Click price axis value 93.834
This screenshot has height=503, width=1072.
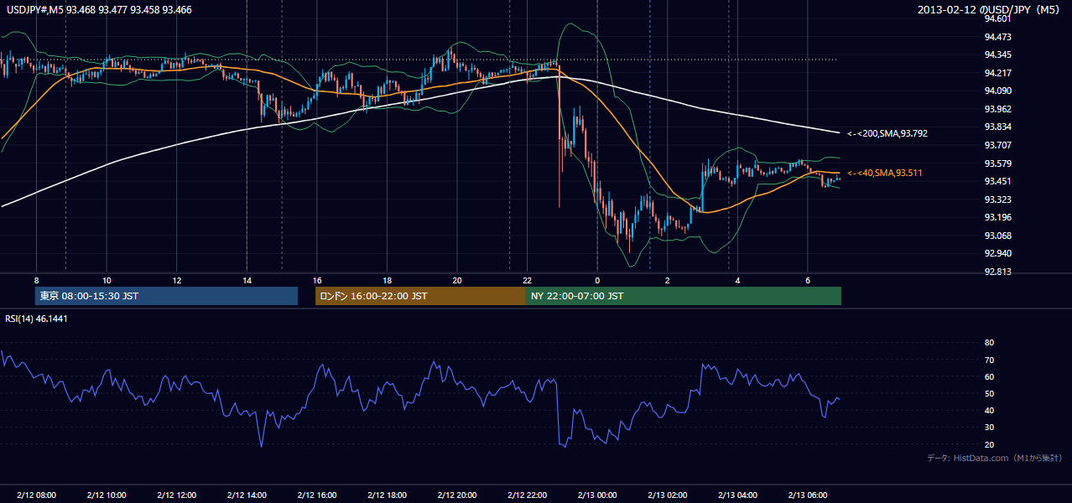[x=997, y=127]
